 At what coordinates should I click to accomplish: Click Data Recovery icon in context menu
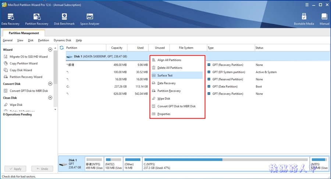[x=154, y=83]
